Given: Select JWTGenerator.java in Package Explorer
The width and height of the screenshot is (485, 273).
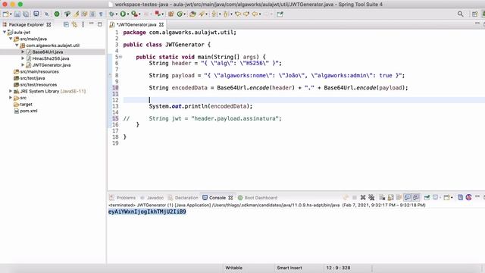Looking at the screenshot, I should pyautogui.click(x=52, y=65).
